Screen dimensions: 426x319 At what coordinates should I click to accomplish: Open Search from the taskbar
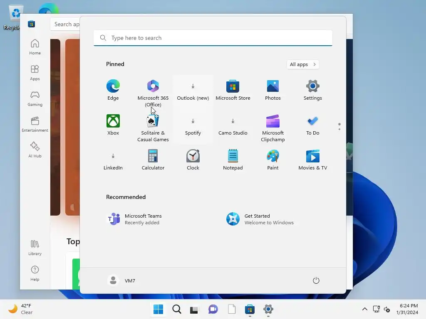[x=176, y=309]
